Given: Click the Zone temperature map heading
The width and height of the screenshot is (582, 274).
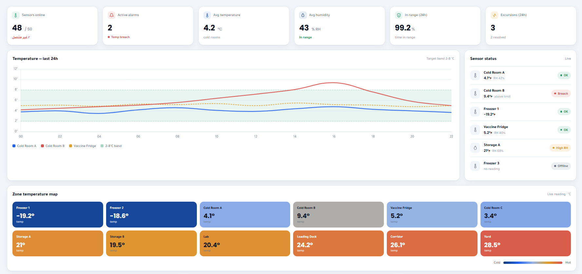Looking at the screenshot, I should pyautogui.click(x=35, y=194).
